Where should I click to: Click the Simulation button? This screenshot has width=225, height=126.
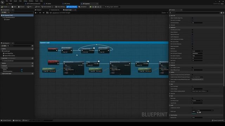[83, 7]
